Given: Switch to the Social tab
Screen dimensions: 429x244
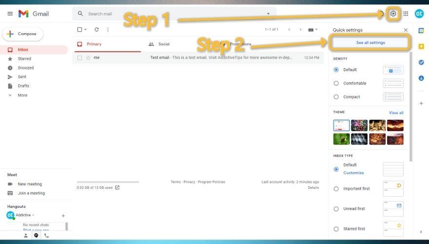Looking at the screenshot, I should pyautogui.click(x=164, y=44).
